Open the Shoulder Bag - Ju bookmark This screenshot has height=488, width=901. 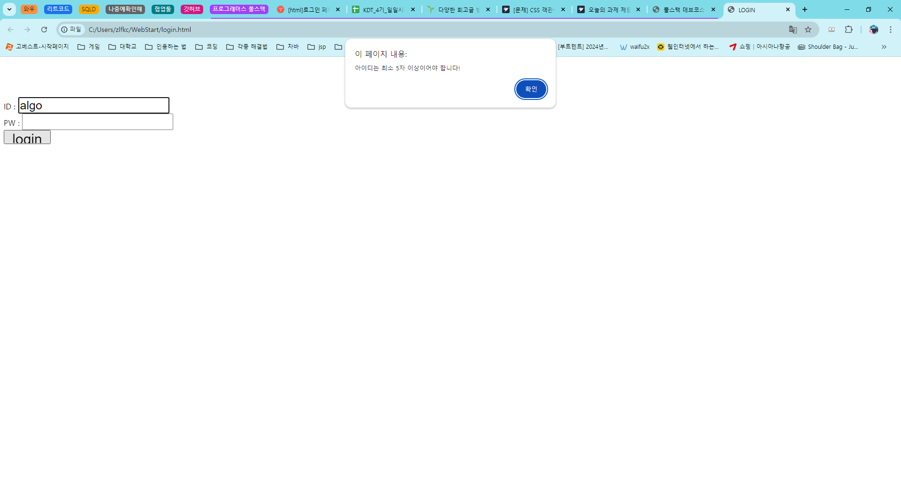coord(828,47)
